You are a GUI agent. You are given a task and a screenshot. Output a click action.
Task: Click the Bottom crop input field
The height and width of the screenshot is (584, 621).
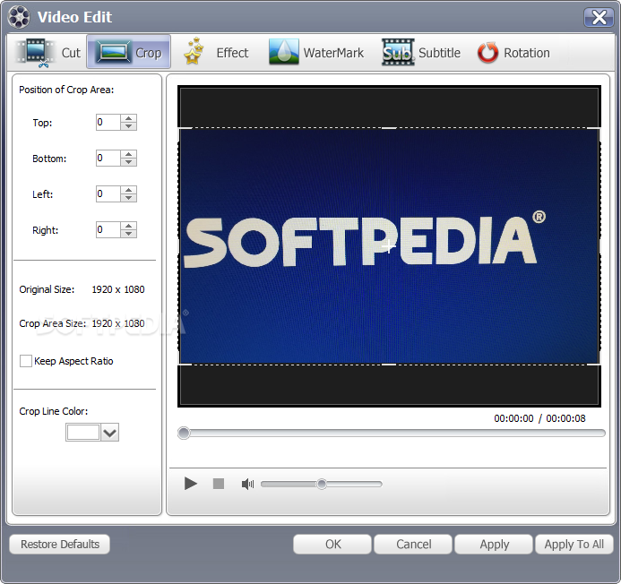tap(108, 158)
